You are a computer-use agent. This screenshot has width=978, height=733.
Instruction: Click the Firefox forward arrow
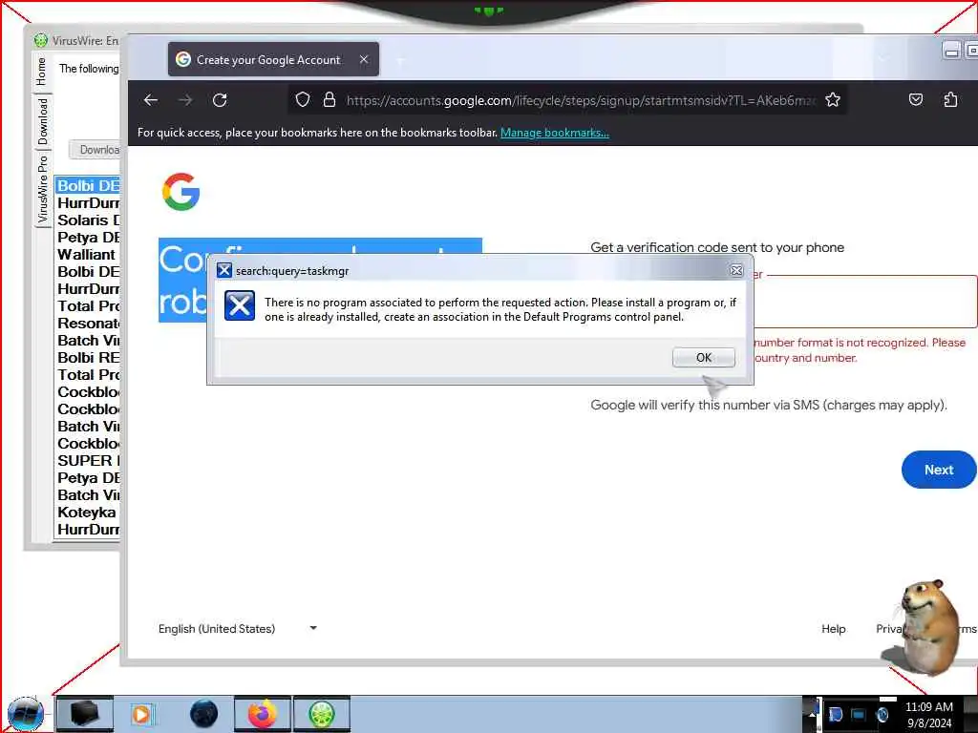[x=185, y=99]
